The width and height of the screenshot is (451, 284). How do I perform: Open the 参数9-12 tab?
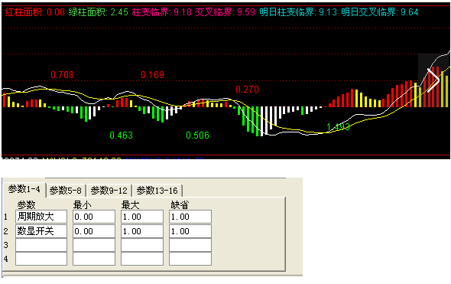[109, 191]
